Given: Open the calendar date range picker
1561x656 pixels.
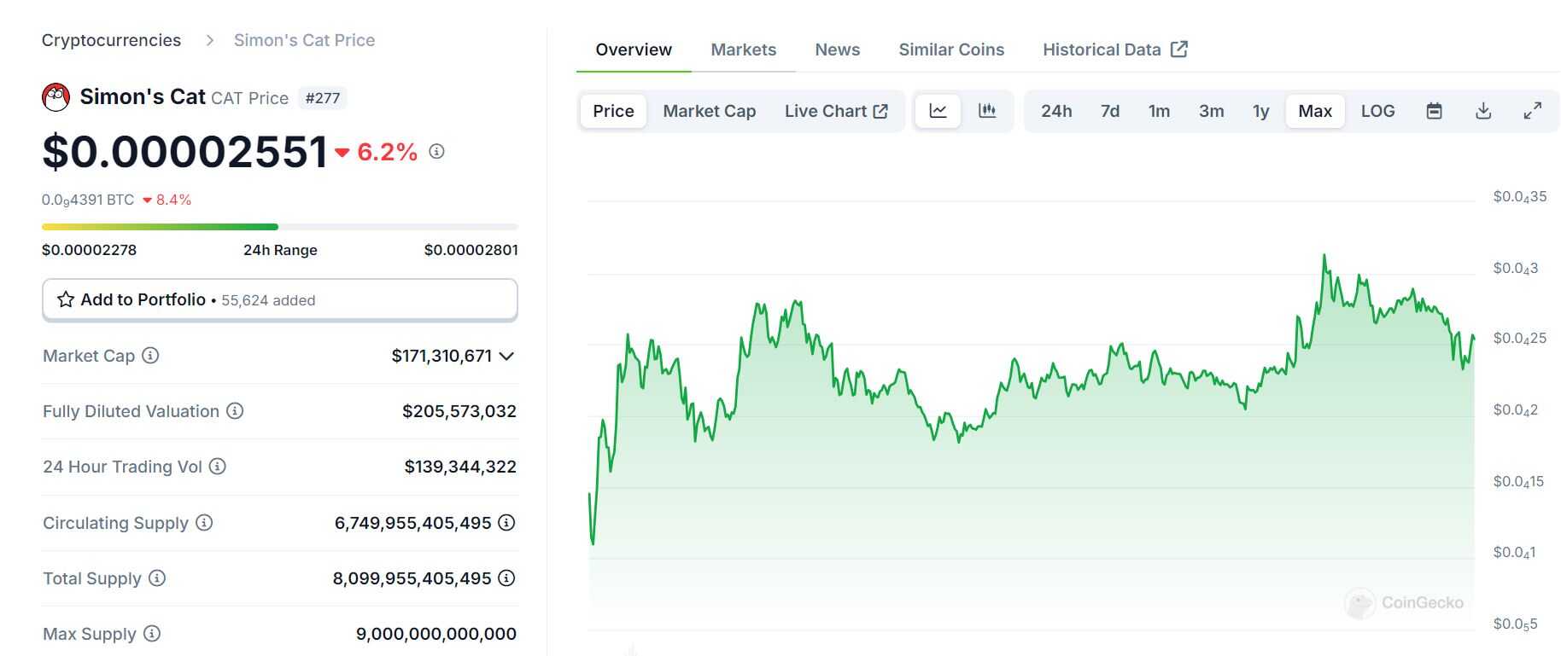Looking at the screenshot, I should pos(1435,111).
